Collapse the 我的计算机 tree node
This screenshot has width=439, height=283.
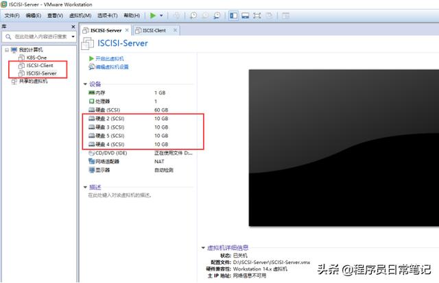7,50
